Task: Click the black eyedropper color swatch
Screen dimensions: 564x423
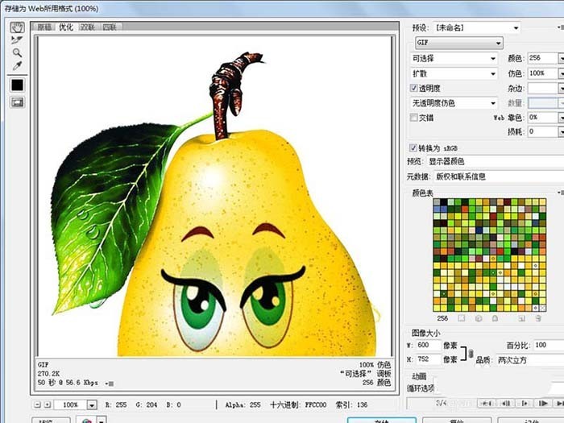Action: coord(17,85)
